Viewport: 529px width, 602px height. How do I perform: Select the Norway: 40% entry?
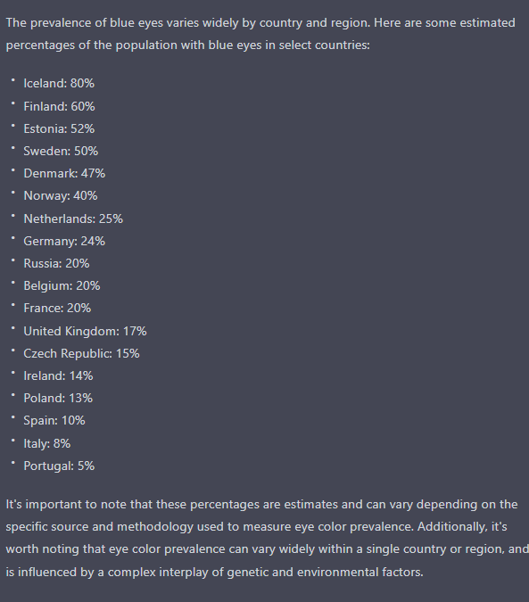click(61, 195)
